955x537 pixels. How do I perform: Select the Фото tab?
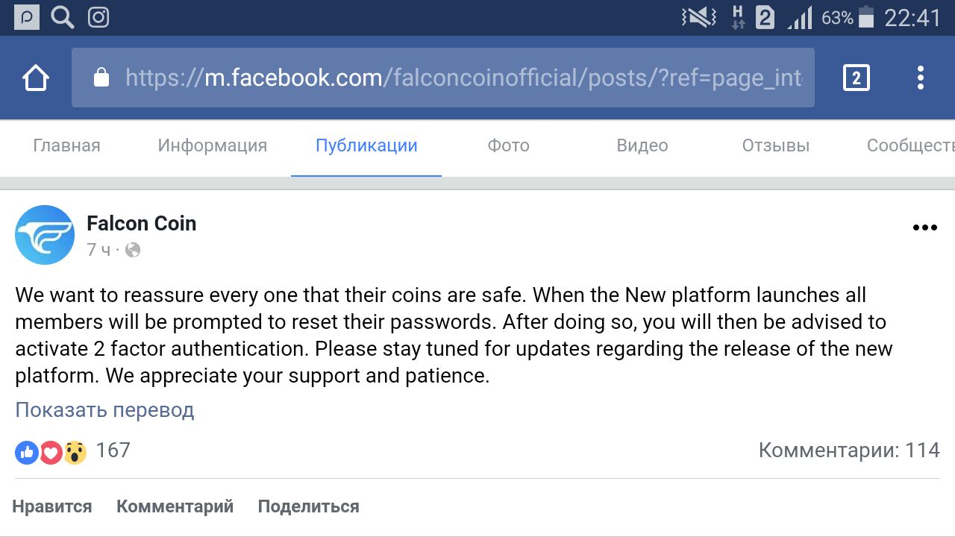point(508,145)
